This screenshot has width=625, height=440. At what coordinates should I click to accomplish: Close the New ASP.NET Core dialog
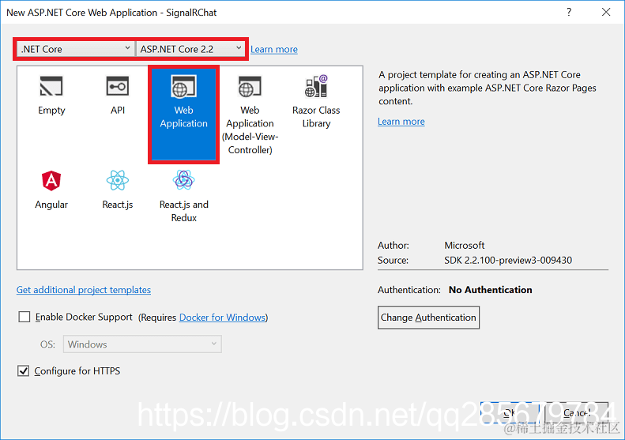click(x=606, y=13)
